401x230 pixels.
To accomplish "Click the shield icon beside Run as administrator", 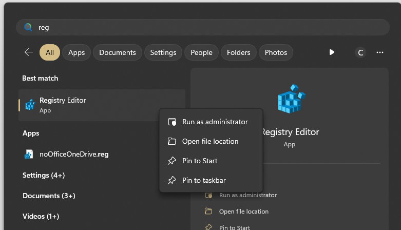I will (x=172, y=122).
